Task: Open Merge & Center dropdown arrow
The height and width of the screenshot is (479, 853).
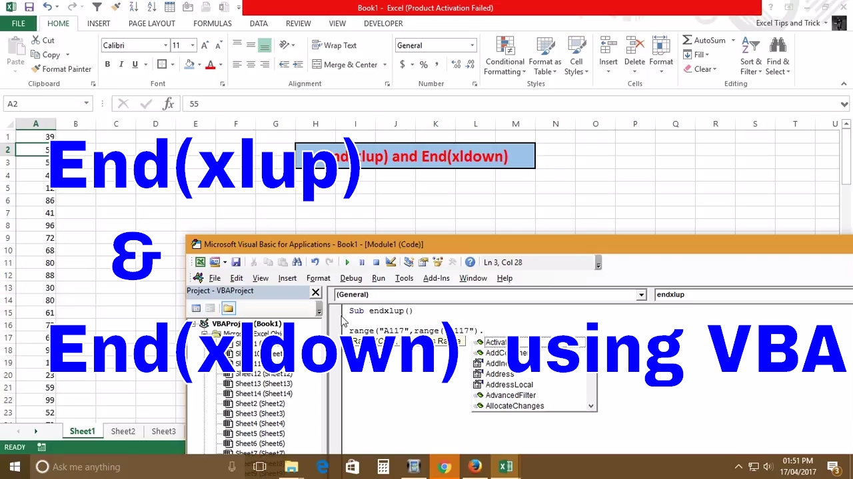Action: click(x=385, y=65)
